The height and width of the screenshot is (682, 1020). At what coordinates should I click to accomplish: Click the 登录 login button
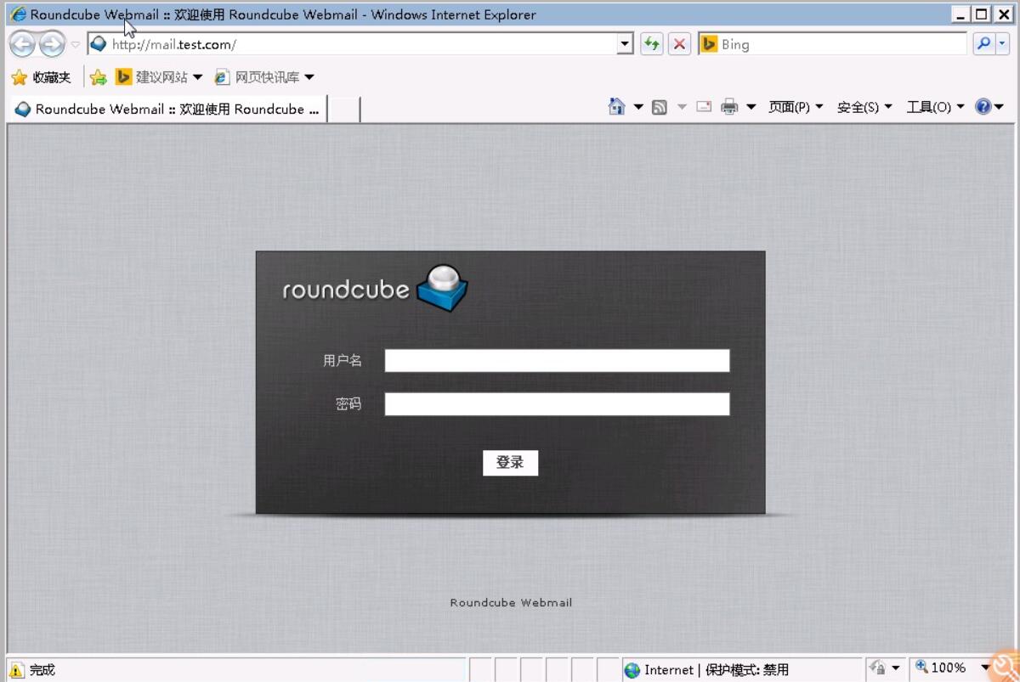(x=510, y=463)
